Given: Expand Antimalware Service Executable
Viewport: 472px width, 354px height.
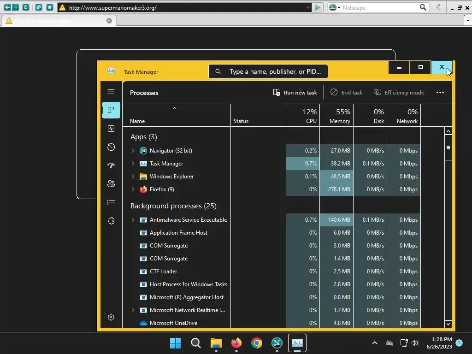Looking at the screenshot, I should (133, 220).
